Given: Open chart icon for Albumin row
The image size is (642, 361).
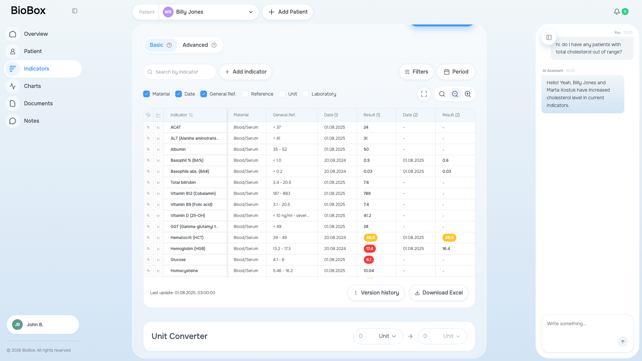Looking at the screenshot, I should coord(159,149).
